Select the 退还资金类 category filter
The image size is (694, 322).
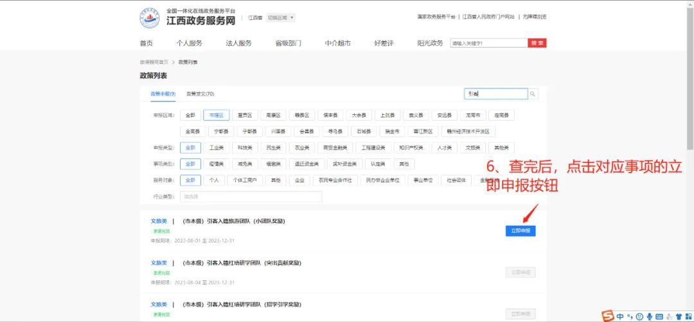(307, 164)
